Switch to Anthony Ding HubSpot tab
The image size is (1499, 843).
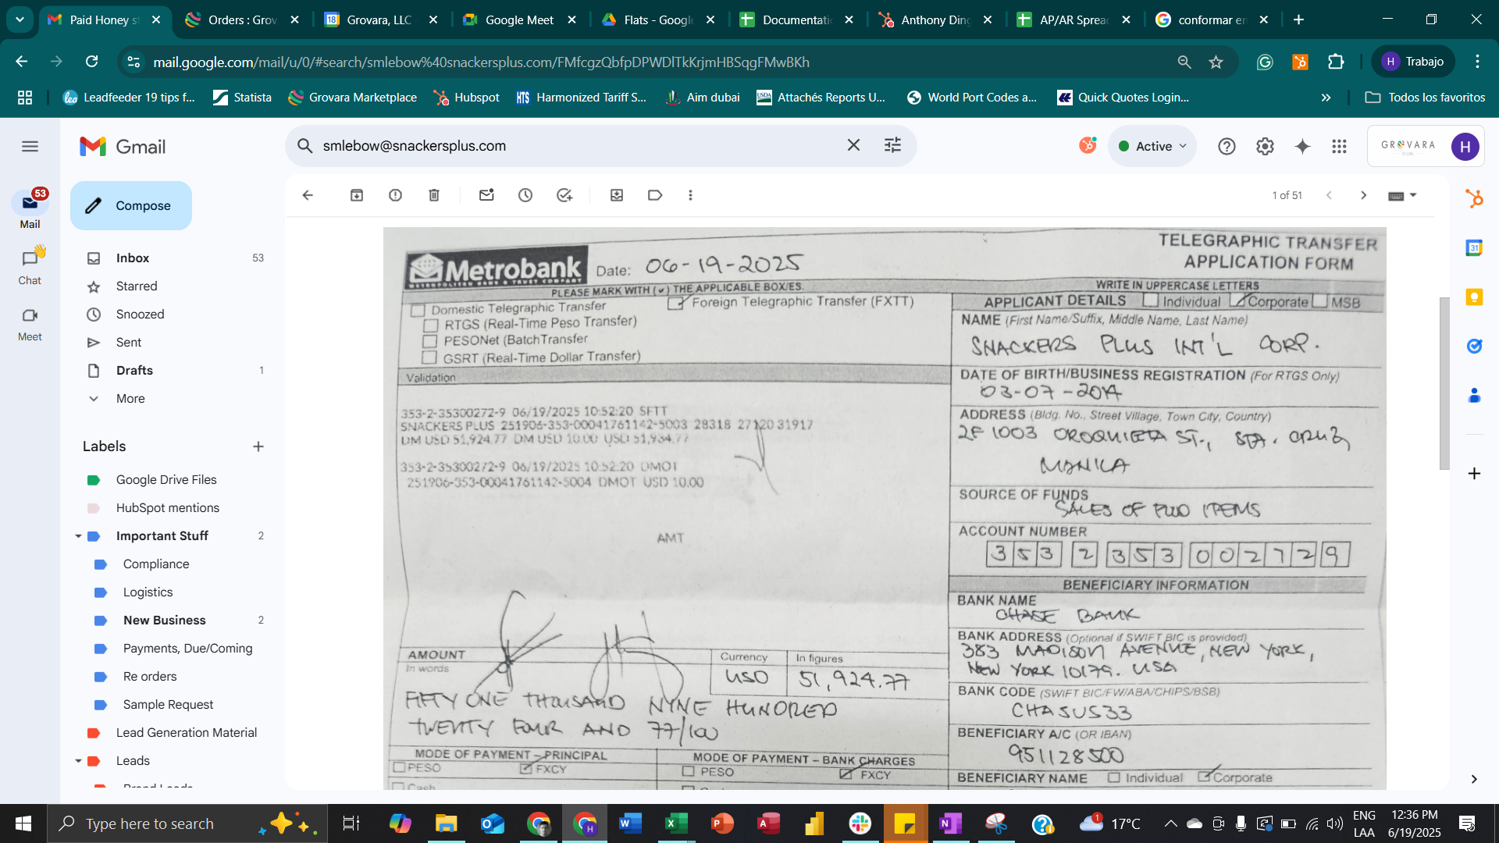click(935, 20)
